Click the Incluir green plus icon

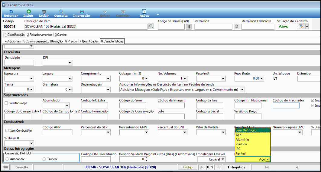pyautogui.click(x=29, y=12)
